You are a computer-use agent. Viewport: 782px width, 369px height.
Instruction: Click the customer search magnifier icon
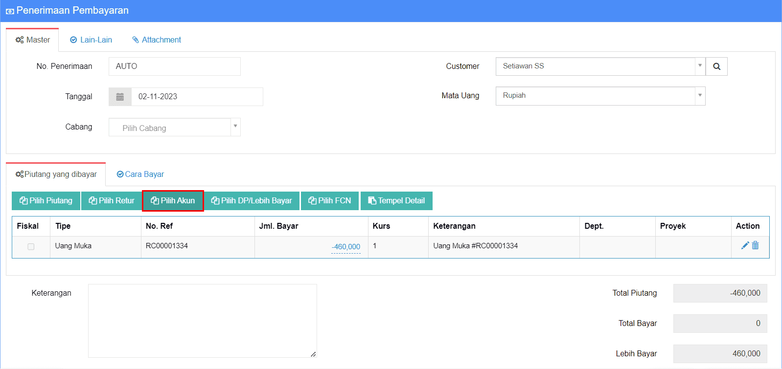pyautogui.click(x=716, y=66)
